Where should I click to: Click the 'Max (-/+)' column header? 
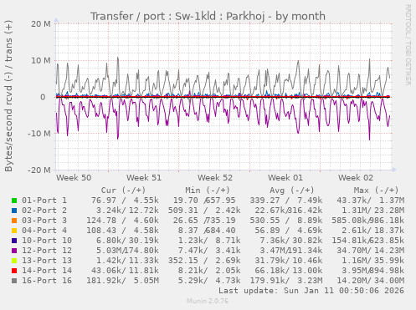[376, 191]
